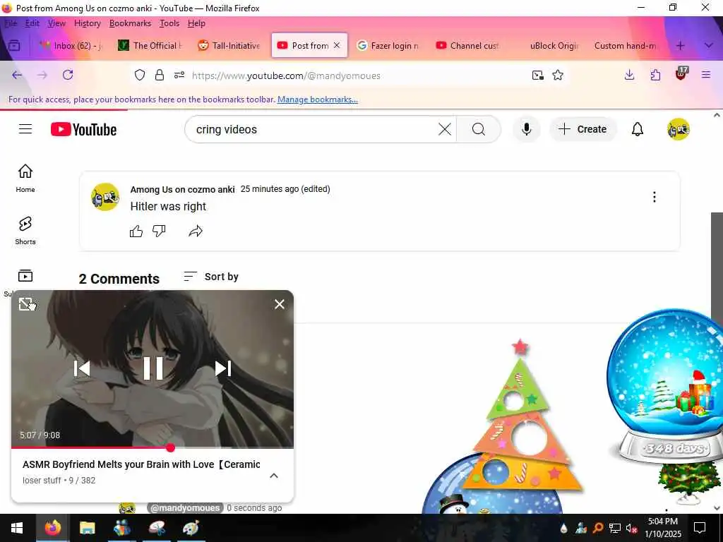Viewport: 723px width, 542px height.
Task: Bookmark this page with star
Action: click(x=558, y=75)
